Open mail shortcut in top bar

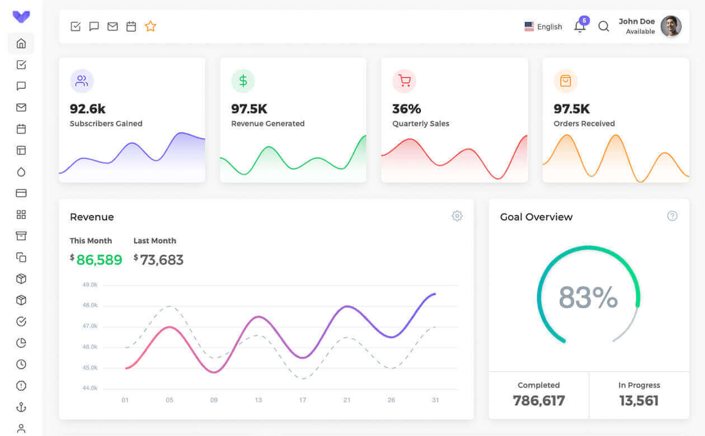point(112,26)
